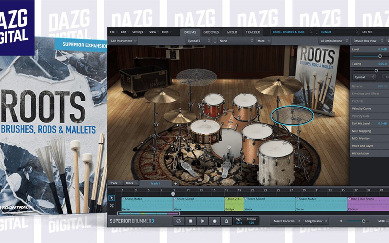
Task: Open the All Articulations dropdown
Action: [x=334, y=41]
